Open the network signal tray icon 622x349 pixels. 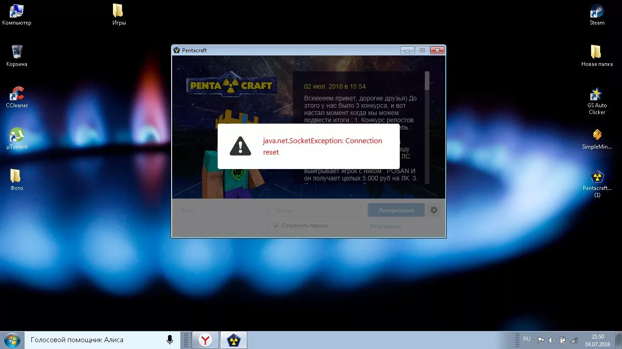(x=574, y=340)
